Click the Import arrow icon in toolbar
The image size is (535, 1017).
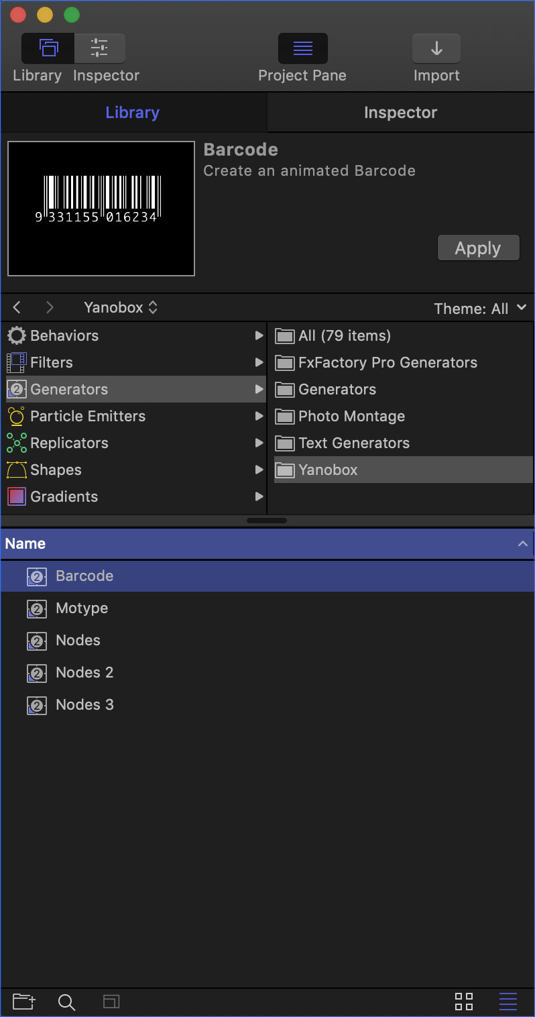[x=436, y=49]
